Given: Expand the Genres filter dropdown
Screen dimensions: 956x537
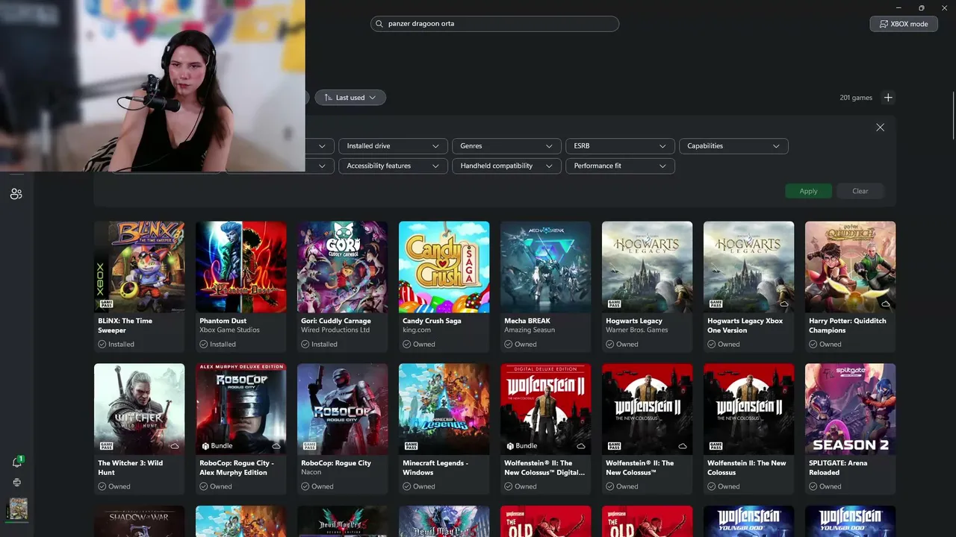Looking at the screenshot, I should [506, 146].
